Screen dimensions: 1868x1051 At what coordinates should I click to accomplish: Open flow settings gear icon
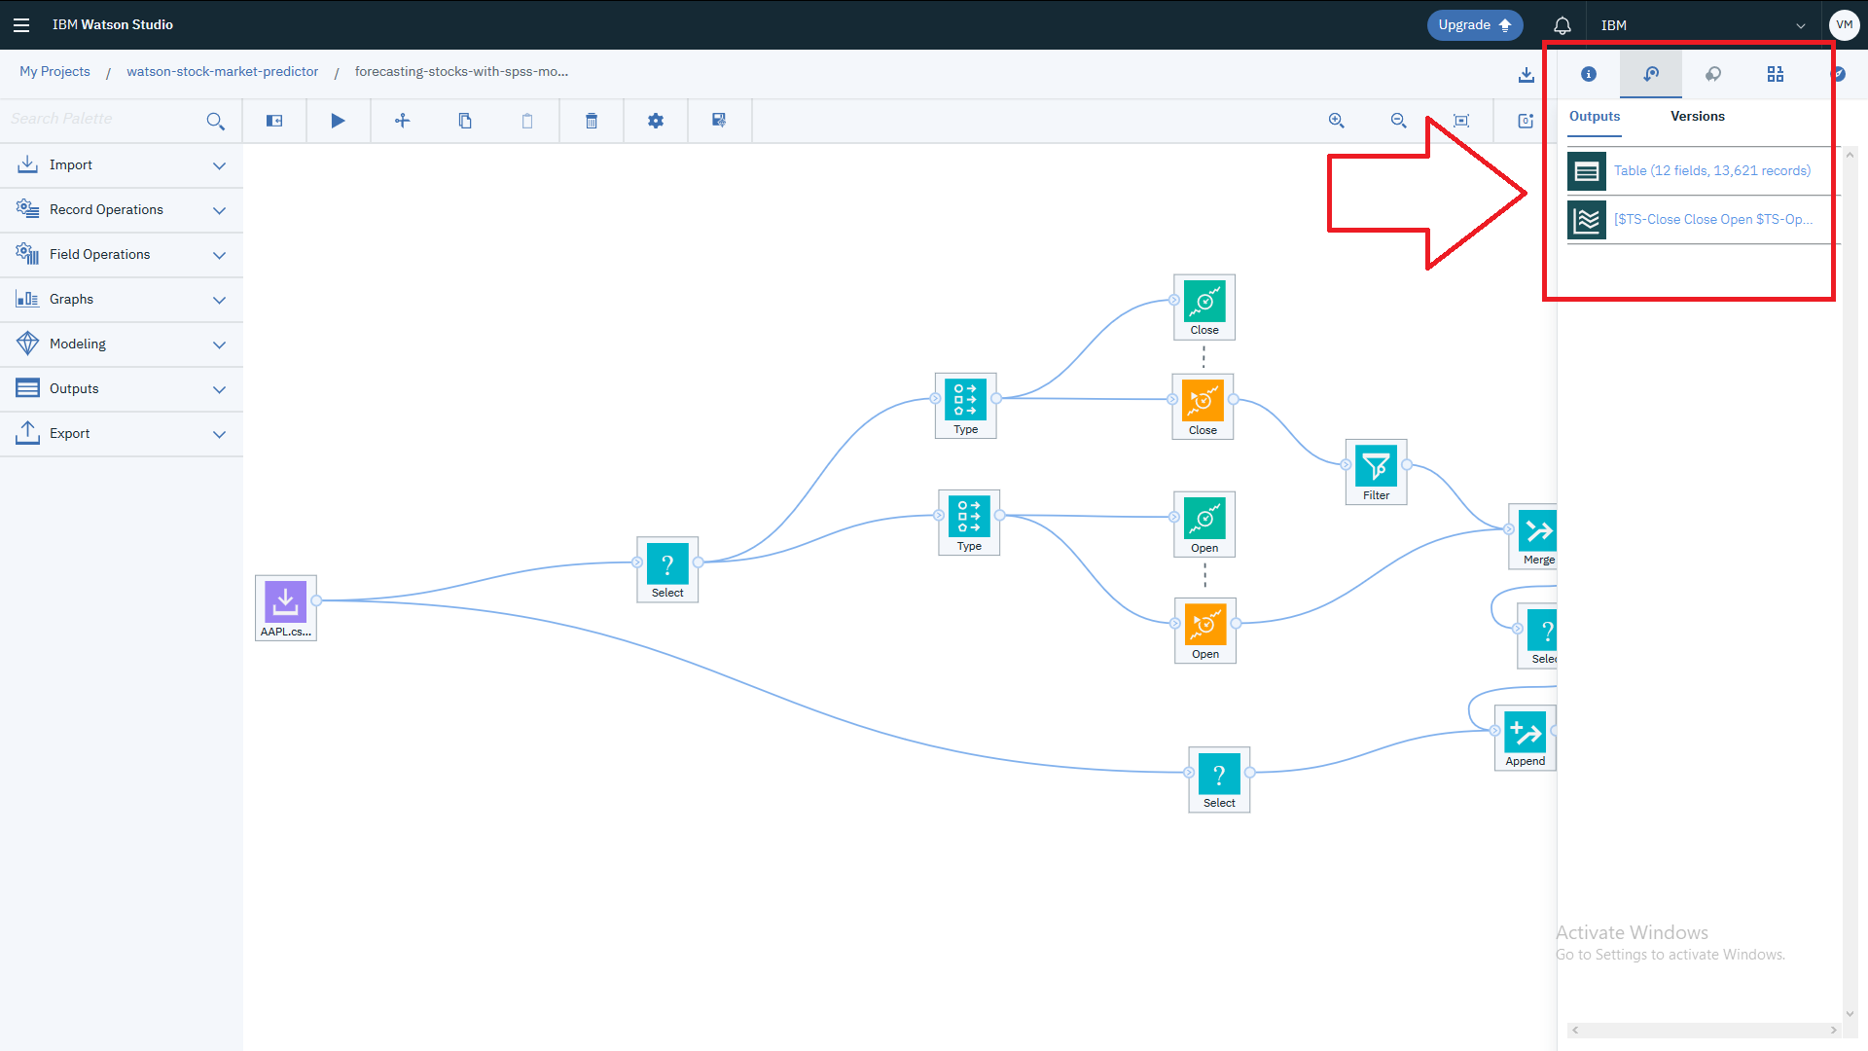pyautogui.click(x=656, y=121)
